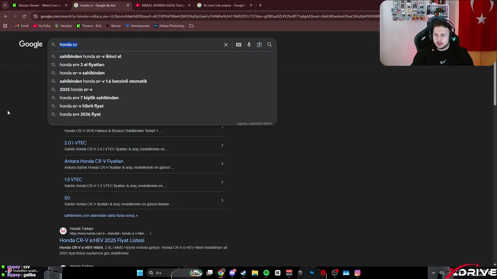The width and height of the screenshot is (497, 279).
Task: Show hidden system tray icons
Action: pos(433,273)
